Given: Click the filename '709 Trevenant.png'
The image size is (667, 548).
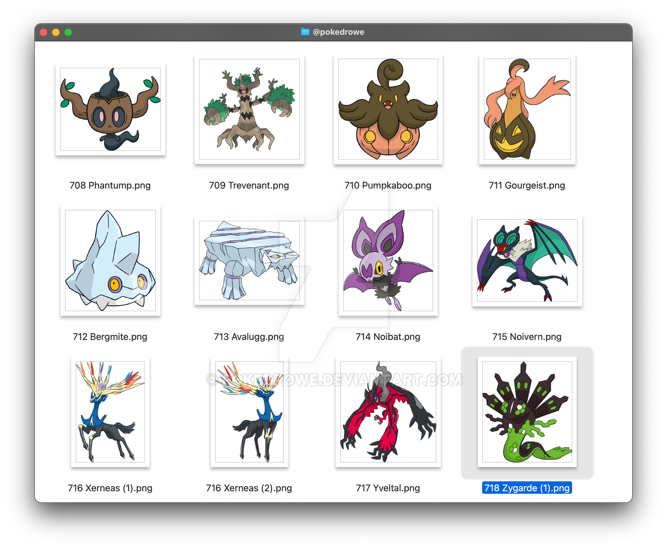Looking at the screenshot, I should click(x=249, y=185).
